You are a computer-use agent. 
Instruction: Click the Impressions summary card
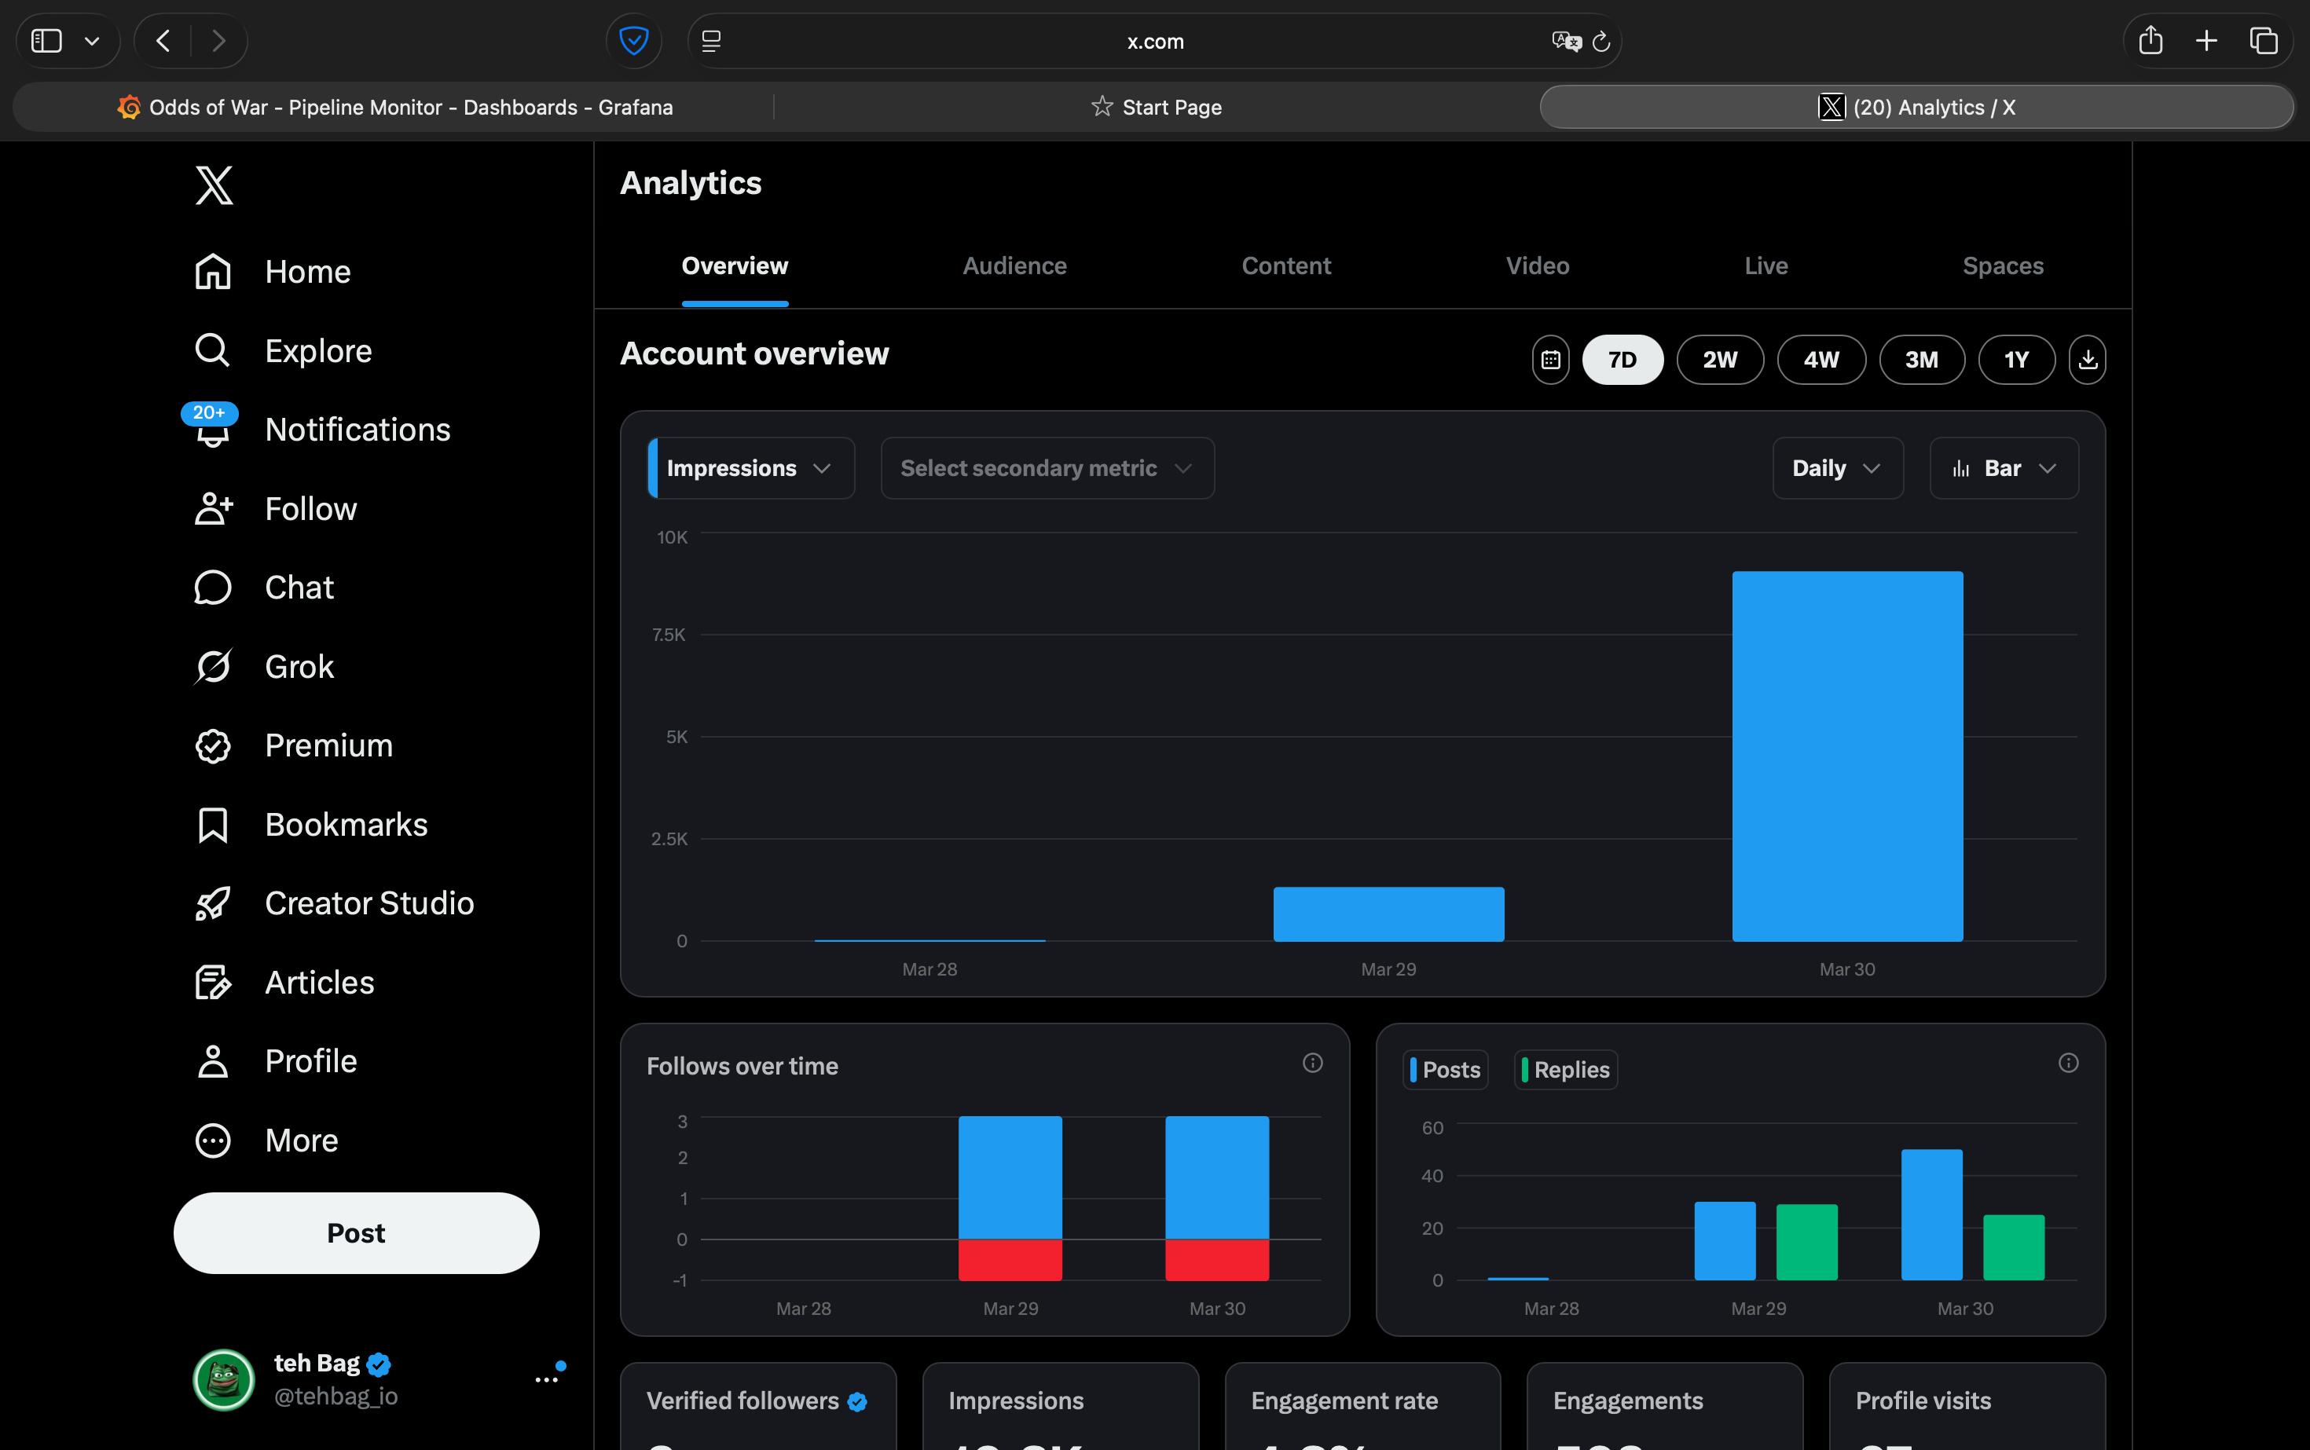coord(1060,1406)
